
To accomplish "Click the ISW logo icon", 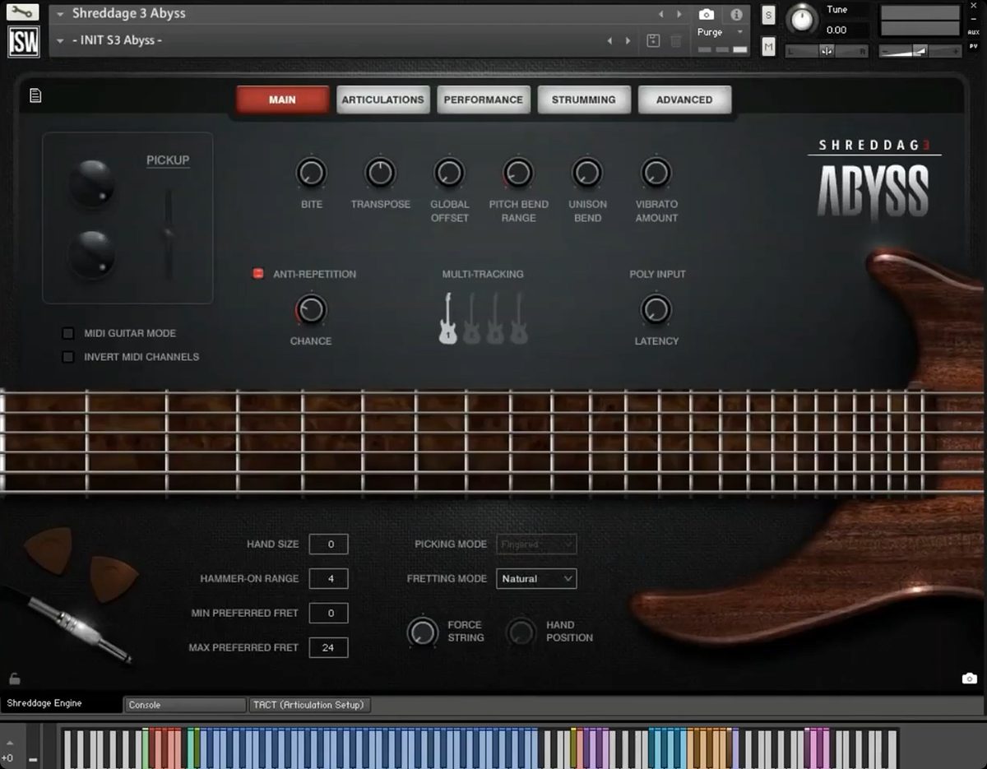I will point(24,41).
